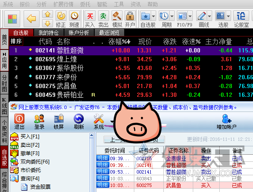Select the K线图 vertical sidebar tab
Viewport: 253px width, 192px height.
4,106
